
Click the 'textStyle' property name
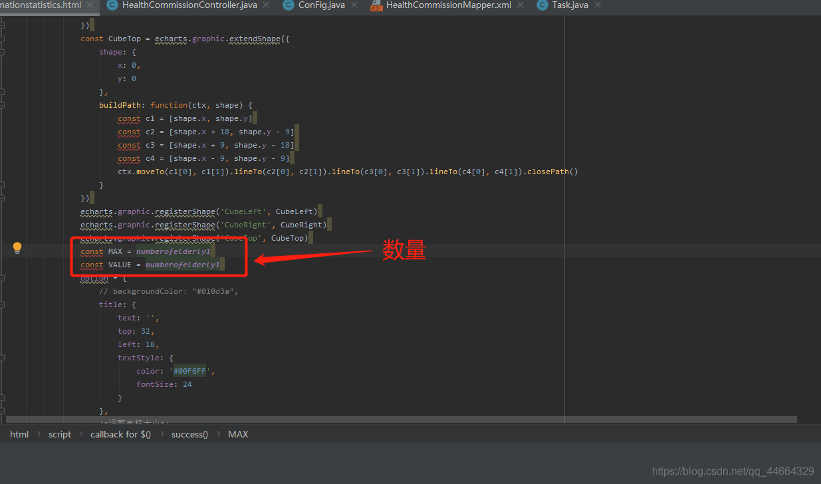pos(138,358)
